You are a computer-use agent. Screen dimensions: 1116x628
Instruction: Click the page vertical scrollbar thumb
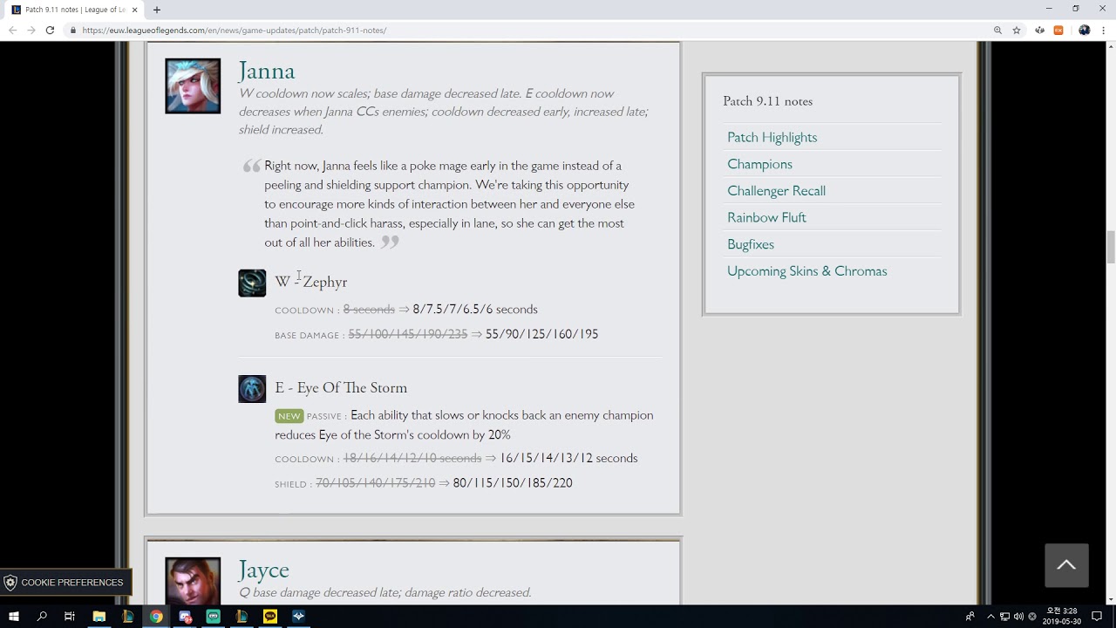pos(1111,247)
